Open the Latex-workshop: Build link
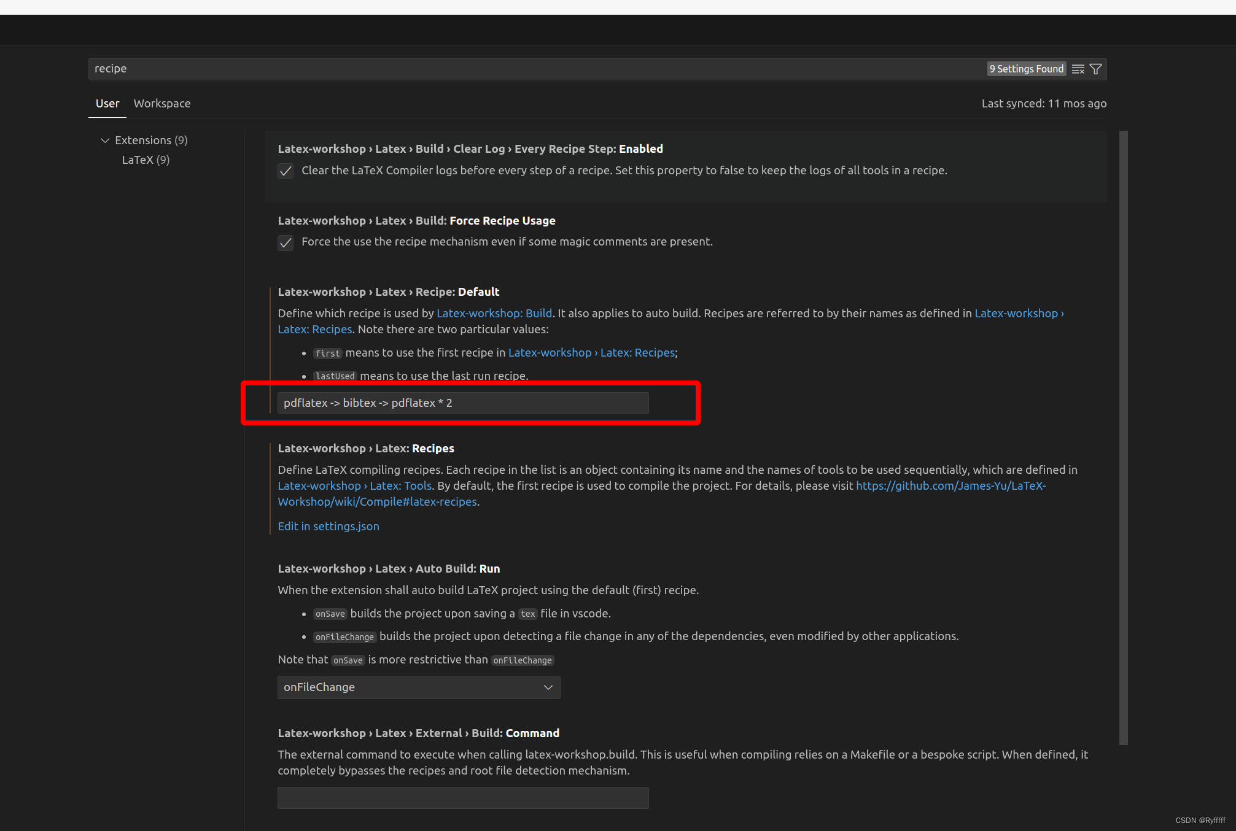Image resolution: width=1236 pixels, height=831 pixels. pyautogui.click(x=494, y=314)
